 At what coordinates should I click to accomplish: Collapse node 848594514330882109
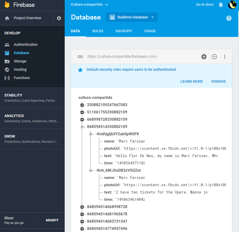pyautogui.click(x=82, y=127)
